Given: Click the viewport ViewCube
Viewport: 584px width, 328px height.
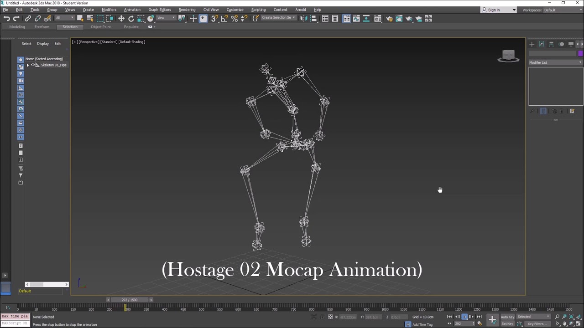Looking at the screenshot, I should coord(508,56).
